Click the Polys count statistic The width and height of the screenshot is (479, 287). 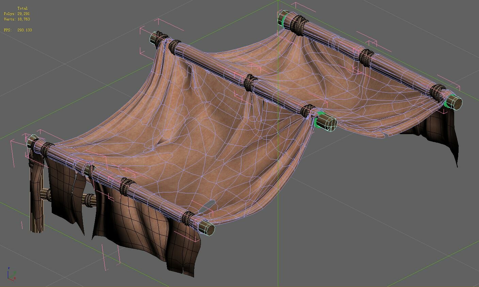16,14
